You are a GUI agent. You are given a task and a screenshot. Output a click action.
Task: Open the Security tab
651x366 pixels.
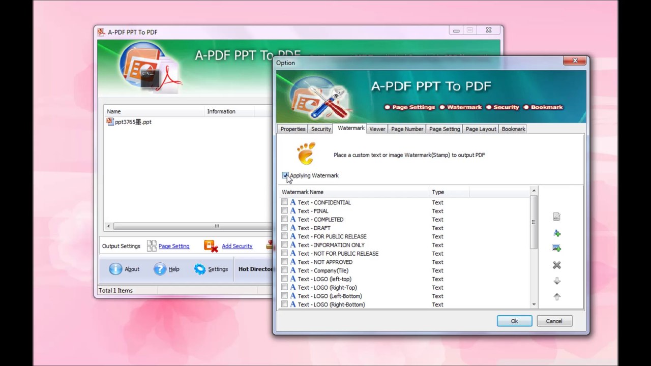[321, 129]
